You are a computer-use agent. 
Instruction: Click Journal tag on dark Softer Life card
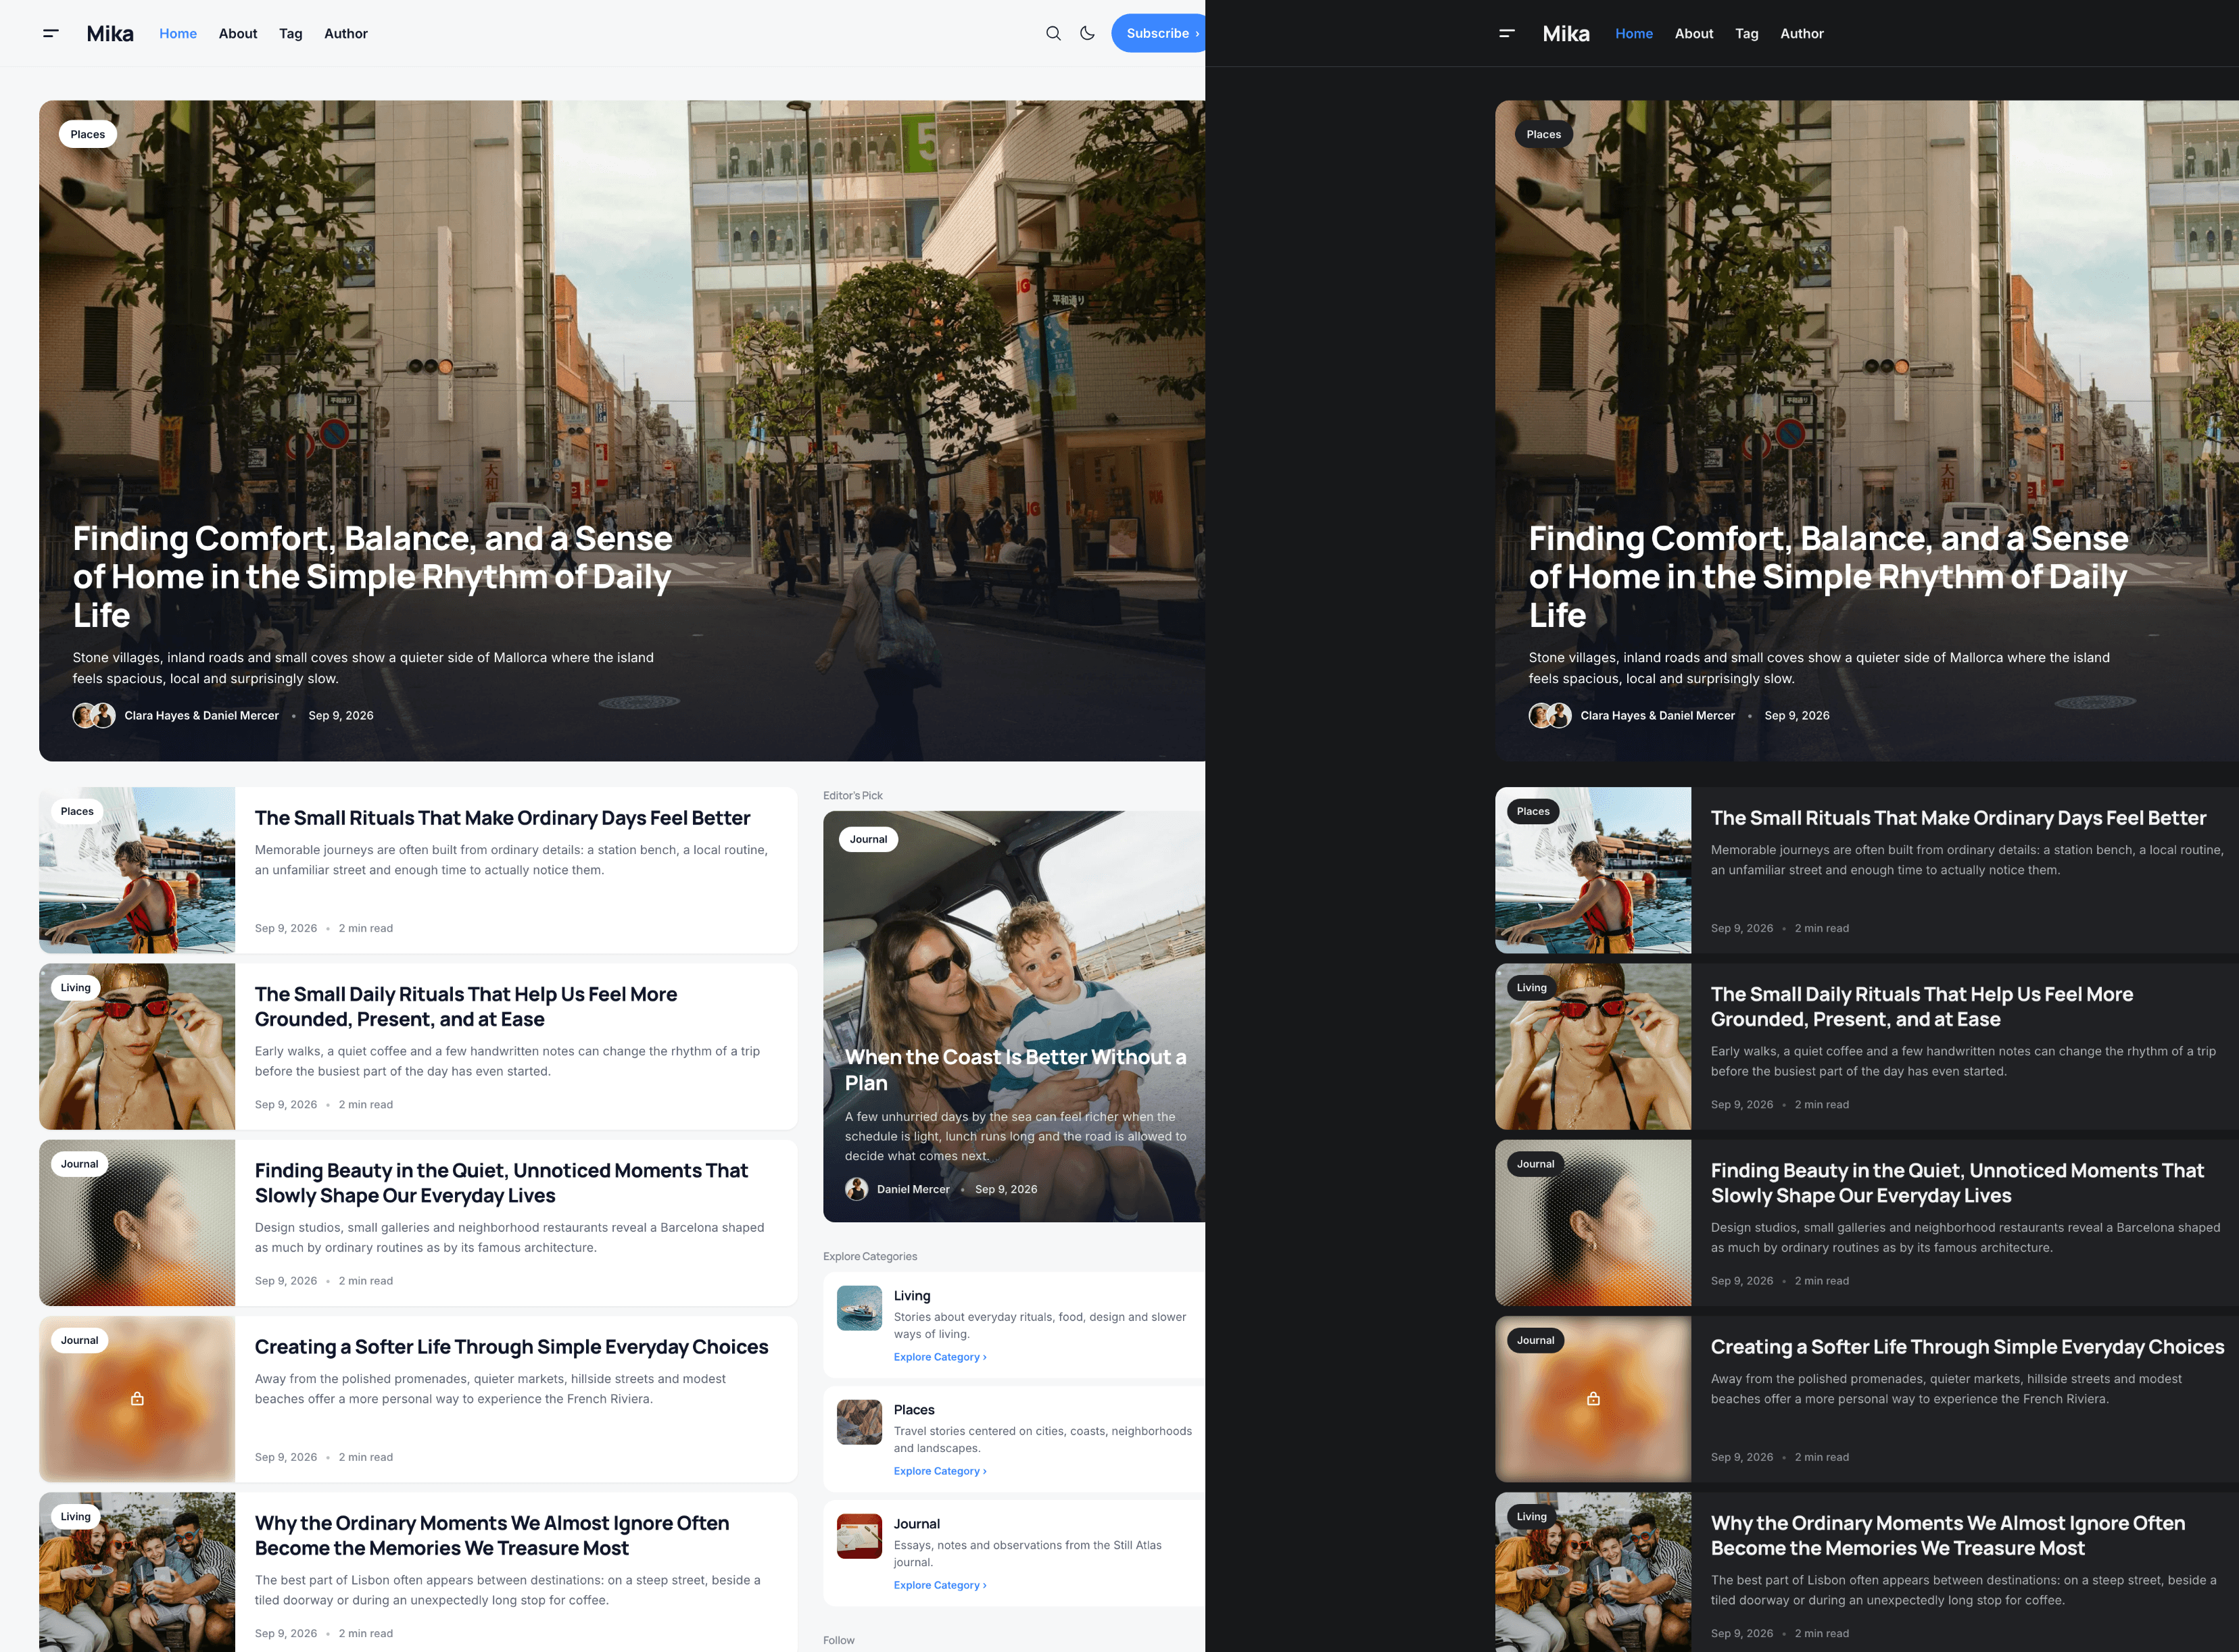pyautogui.click(x=1535, y=1340)
